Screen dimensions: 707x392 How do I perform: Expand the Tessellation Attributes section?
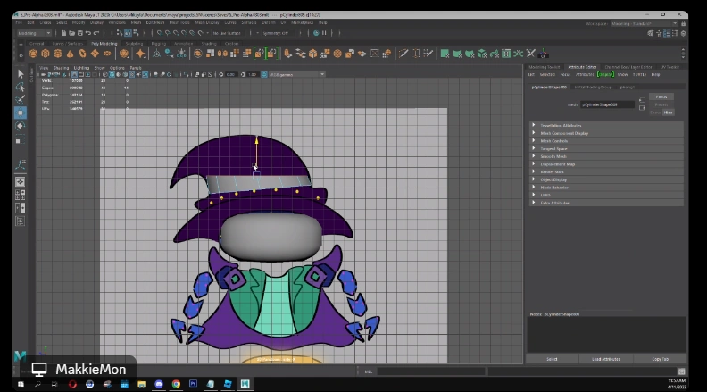(561, 126)
